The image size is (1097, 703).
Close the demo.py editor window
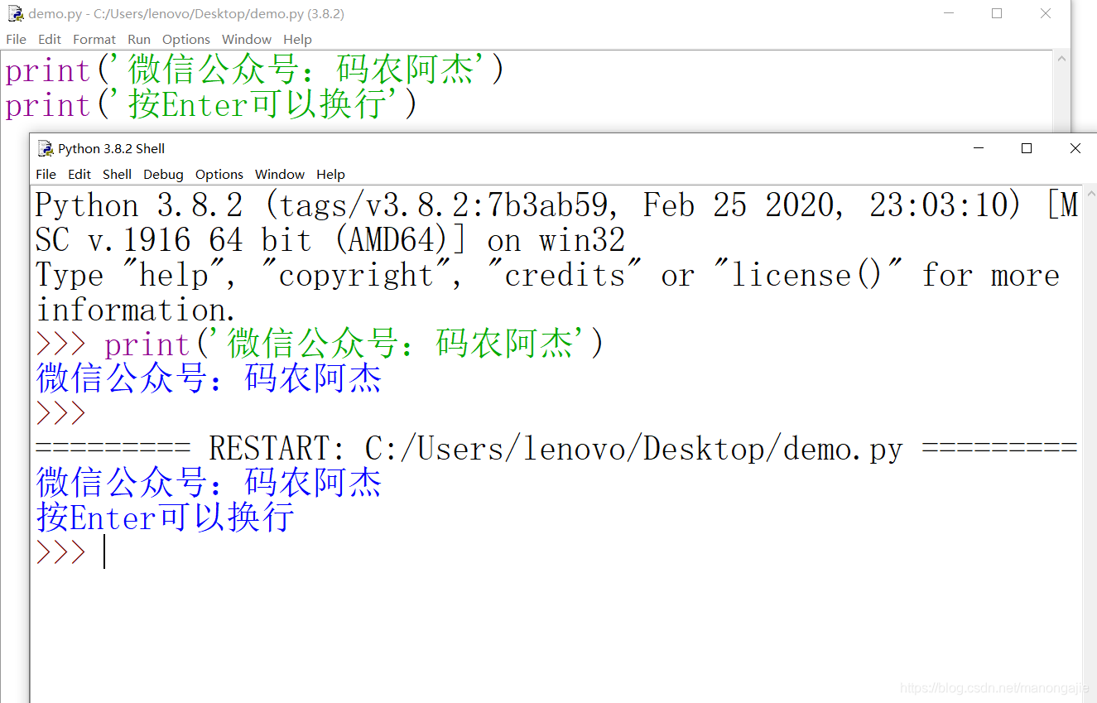coord(1046,13)
